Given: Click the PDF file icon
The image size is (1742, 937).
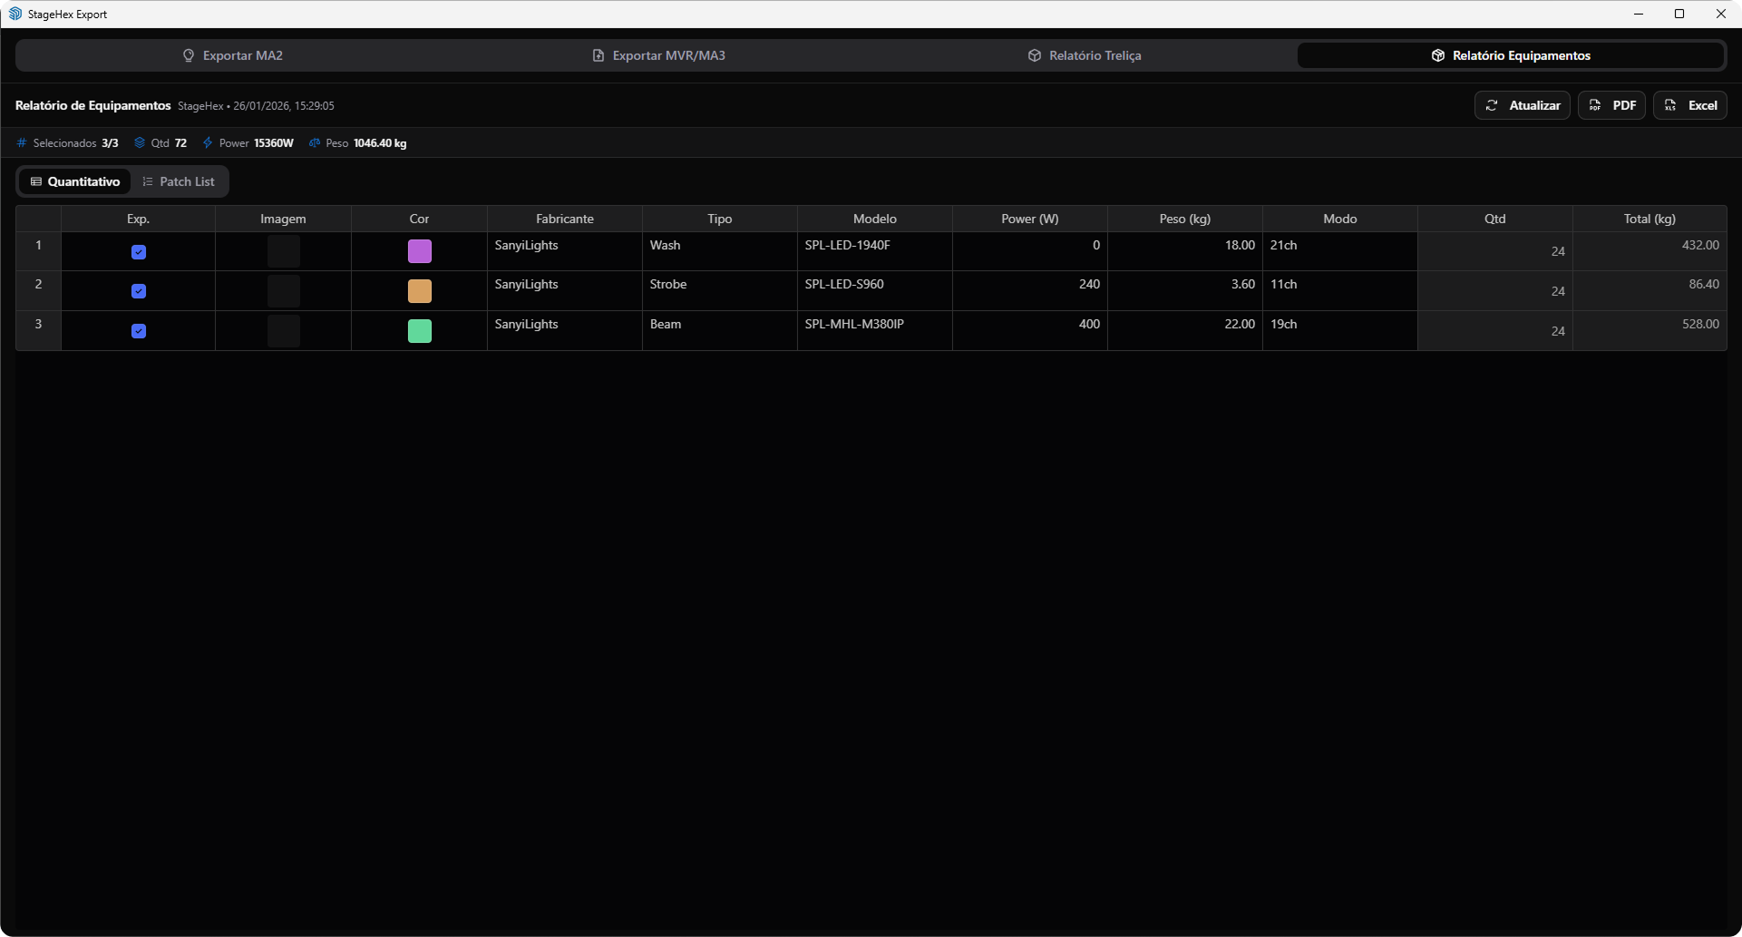Looking at the screenshot, I should tap(1595, 105).
